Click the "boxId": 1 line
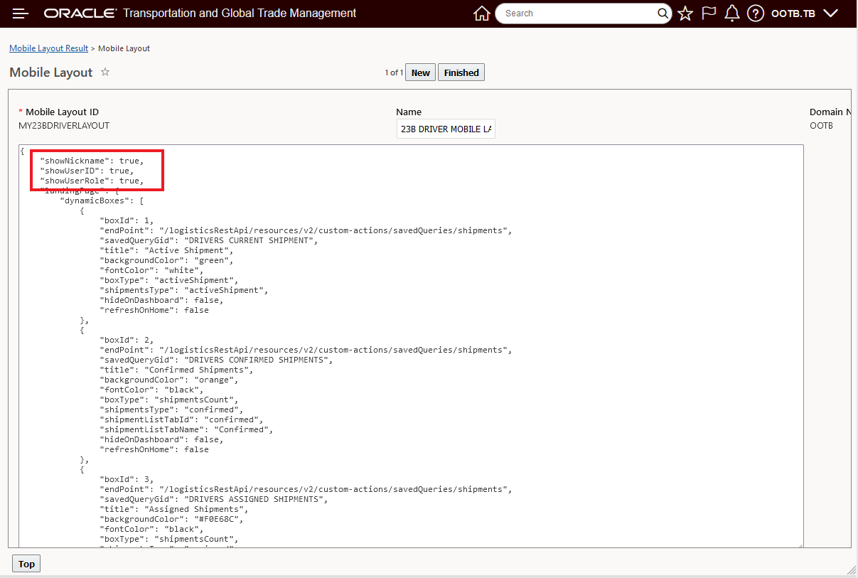Viewport: 858px width, 578px height. coord(127,220)
